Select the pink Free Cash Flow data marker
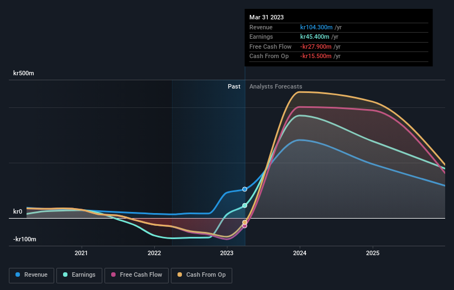The height and width of the screenshot is (290, 454). [x=244, y=226]
